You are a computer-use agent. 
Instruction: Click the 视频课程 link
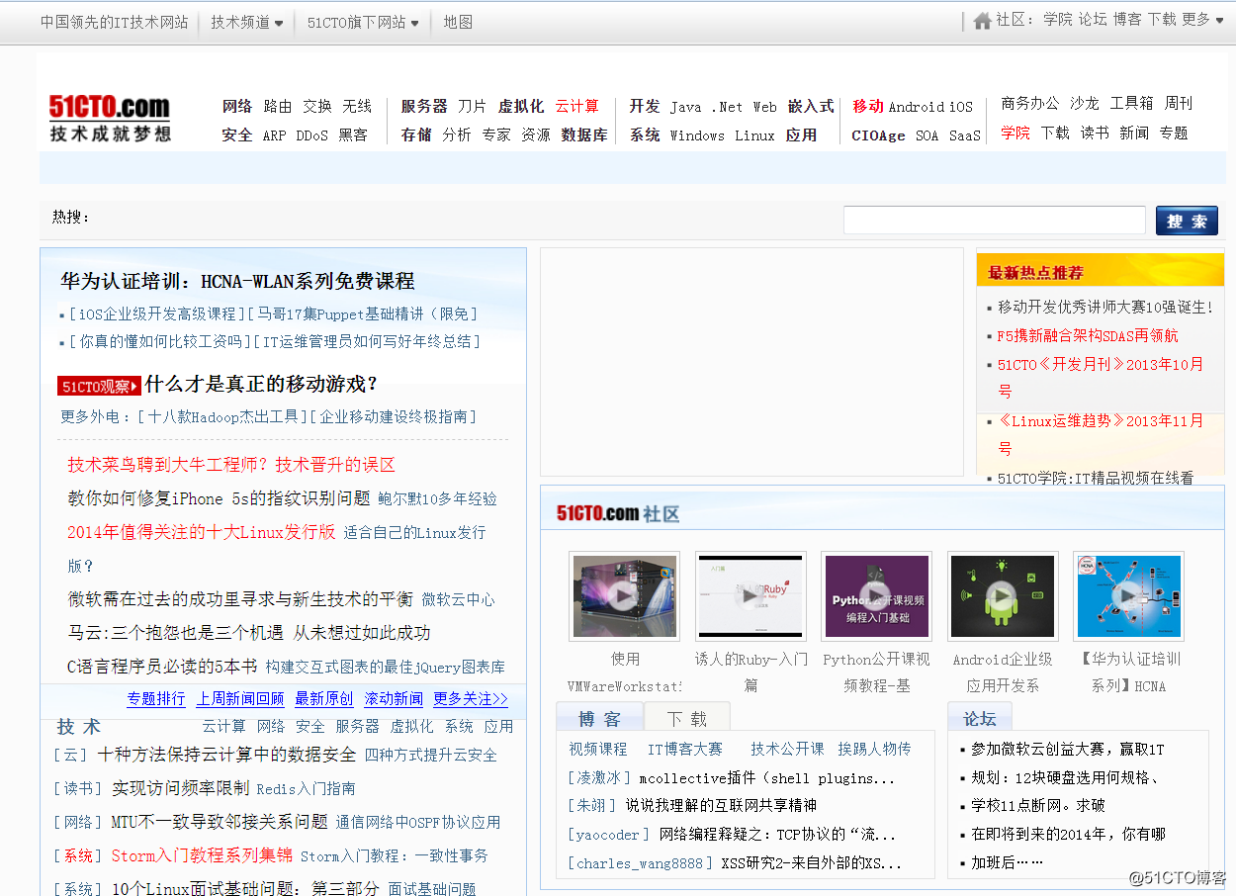tap(598, 750)
